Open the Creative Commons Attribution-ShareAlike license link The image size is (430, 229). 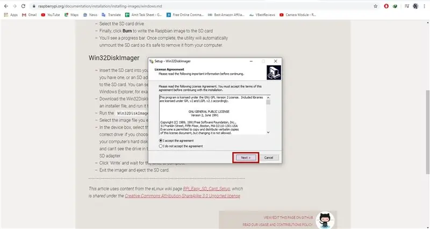(182, 196)
